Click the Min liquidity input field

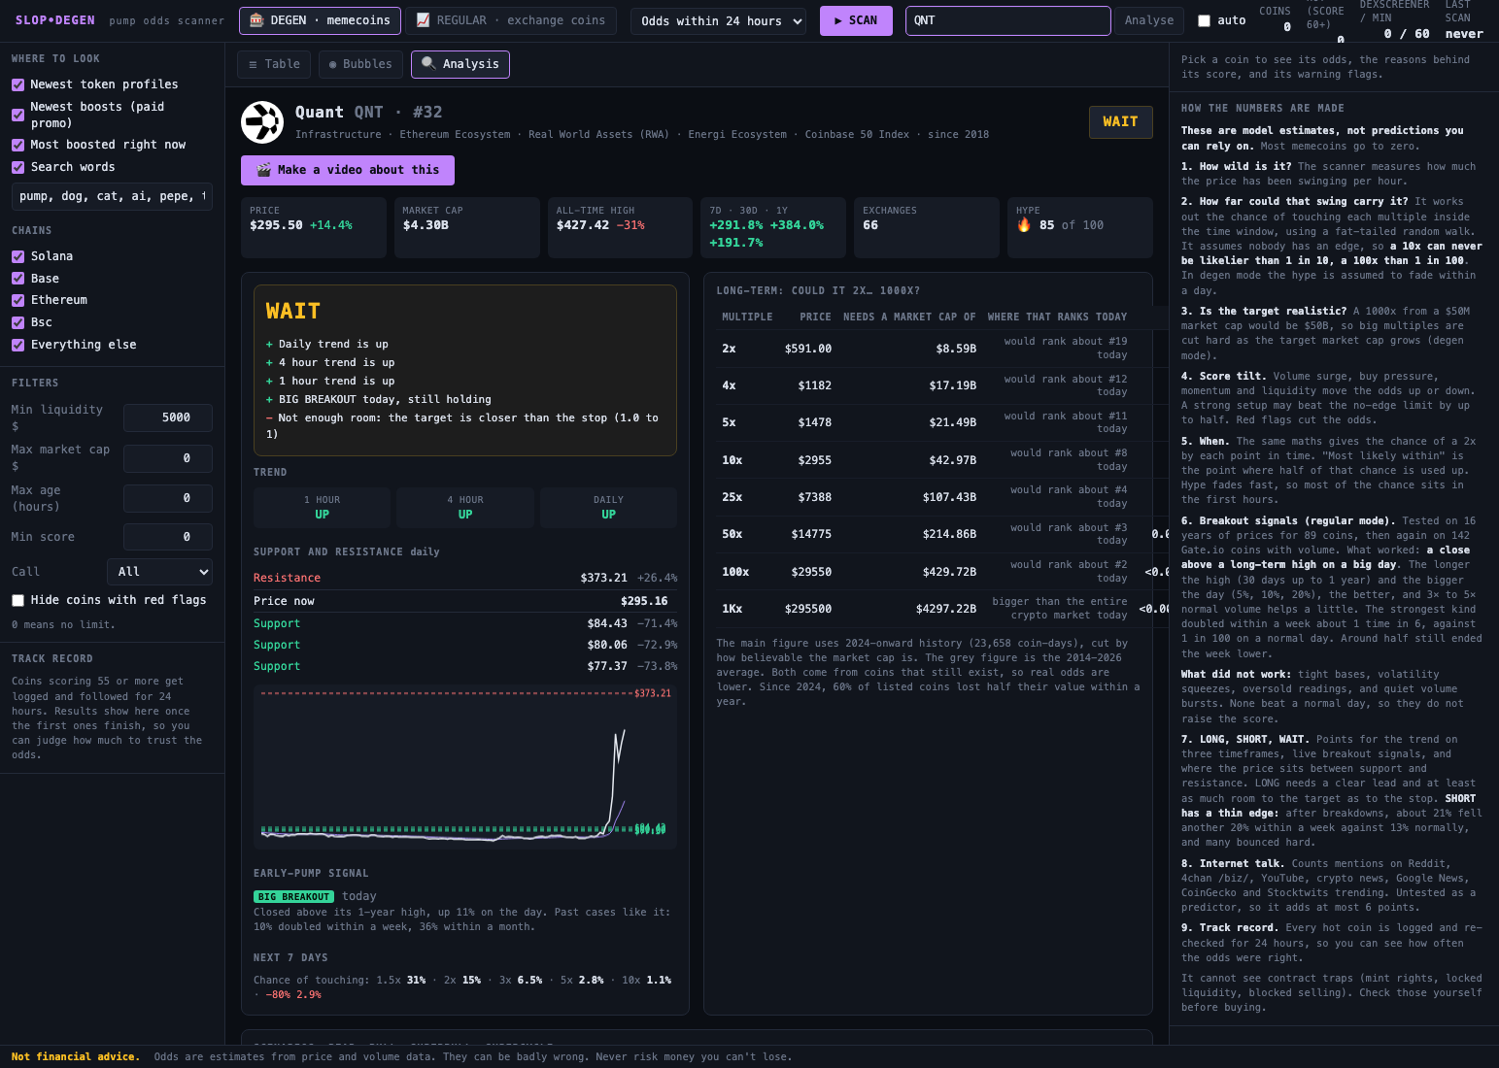(x=168, y=417)
